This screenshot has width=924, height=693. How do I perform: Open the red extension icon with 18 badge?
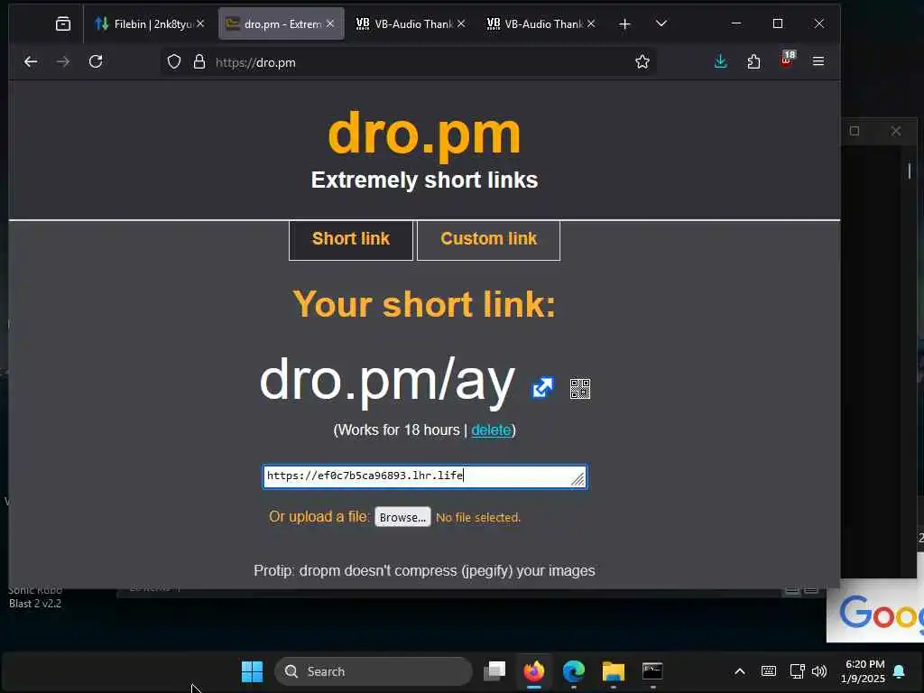(x=787, y=60)
